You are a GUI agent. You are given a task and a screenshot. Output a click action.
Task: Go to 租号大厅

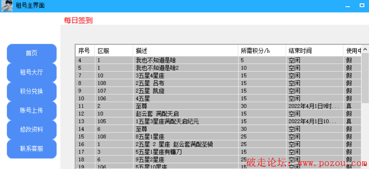click(x=32, y=72)
